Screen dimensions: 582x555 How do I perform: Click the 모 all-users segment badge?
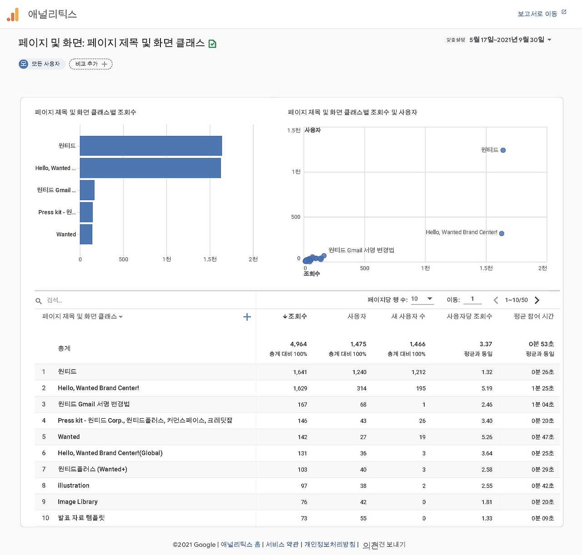pos(24,64)
